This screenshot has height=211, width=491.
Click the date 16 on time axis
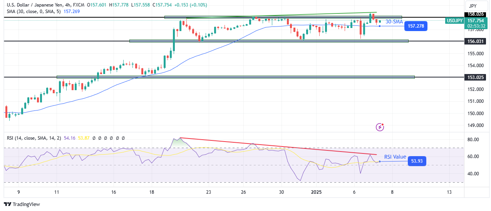(x=114, y=192)
